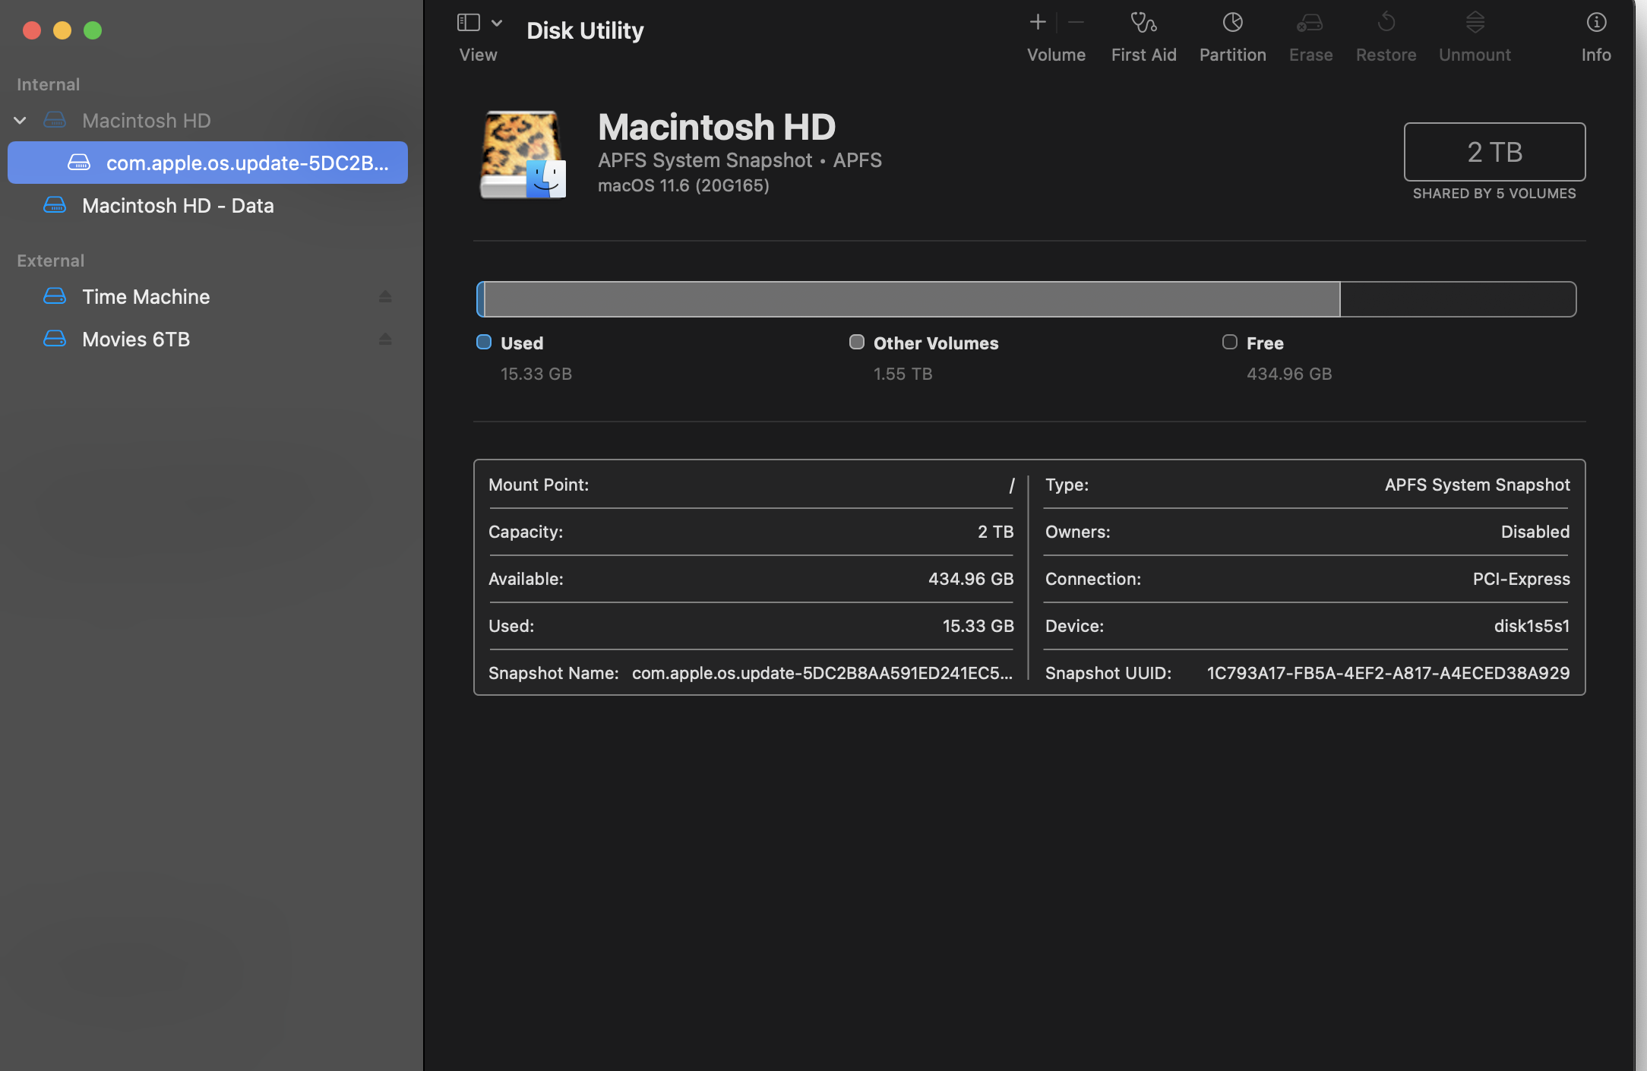The height and width of the screenshot is (1071, 1647).
Task: Click the 2 TB capacity box
Action: click(1494, 152)
